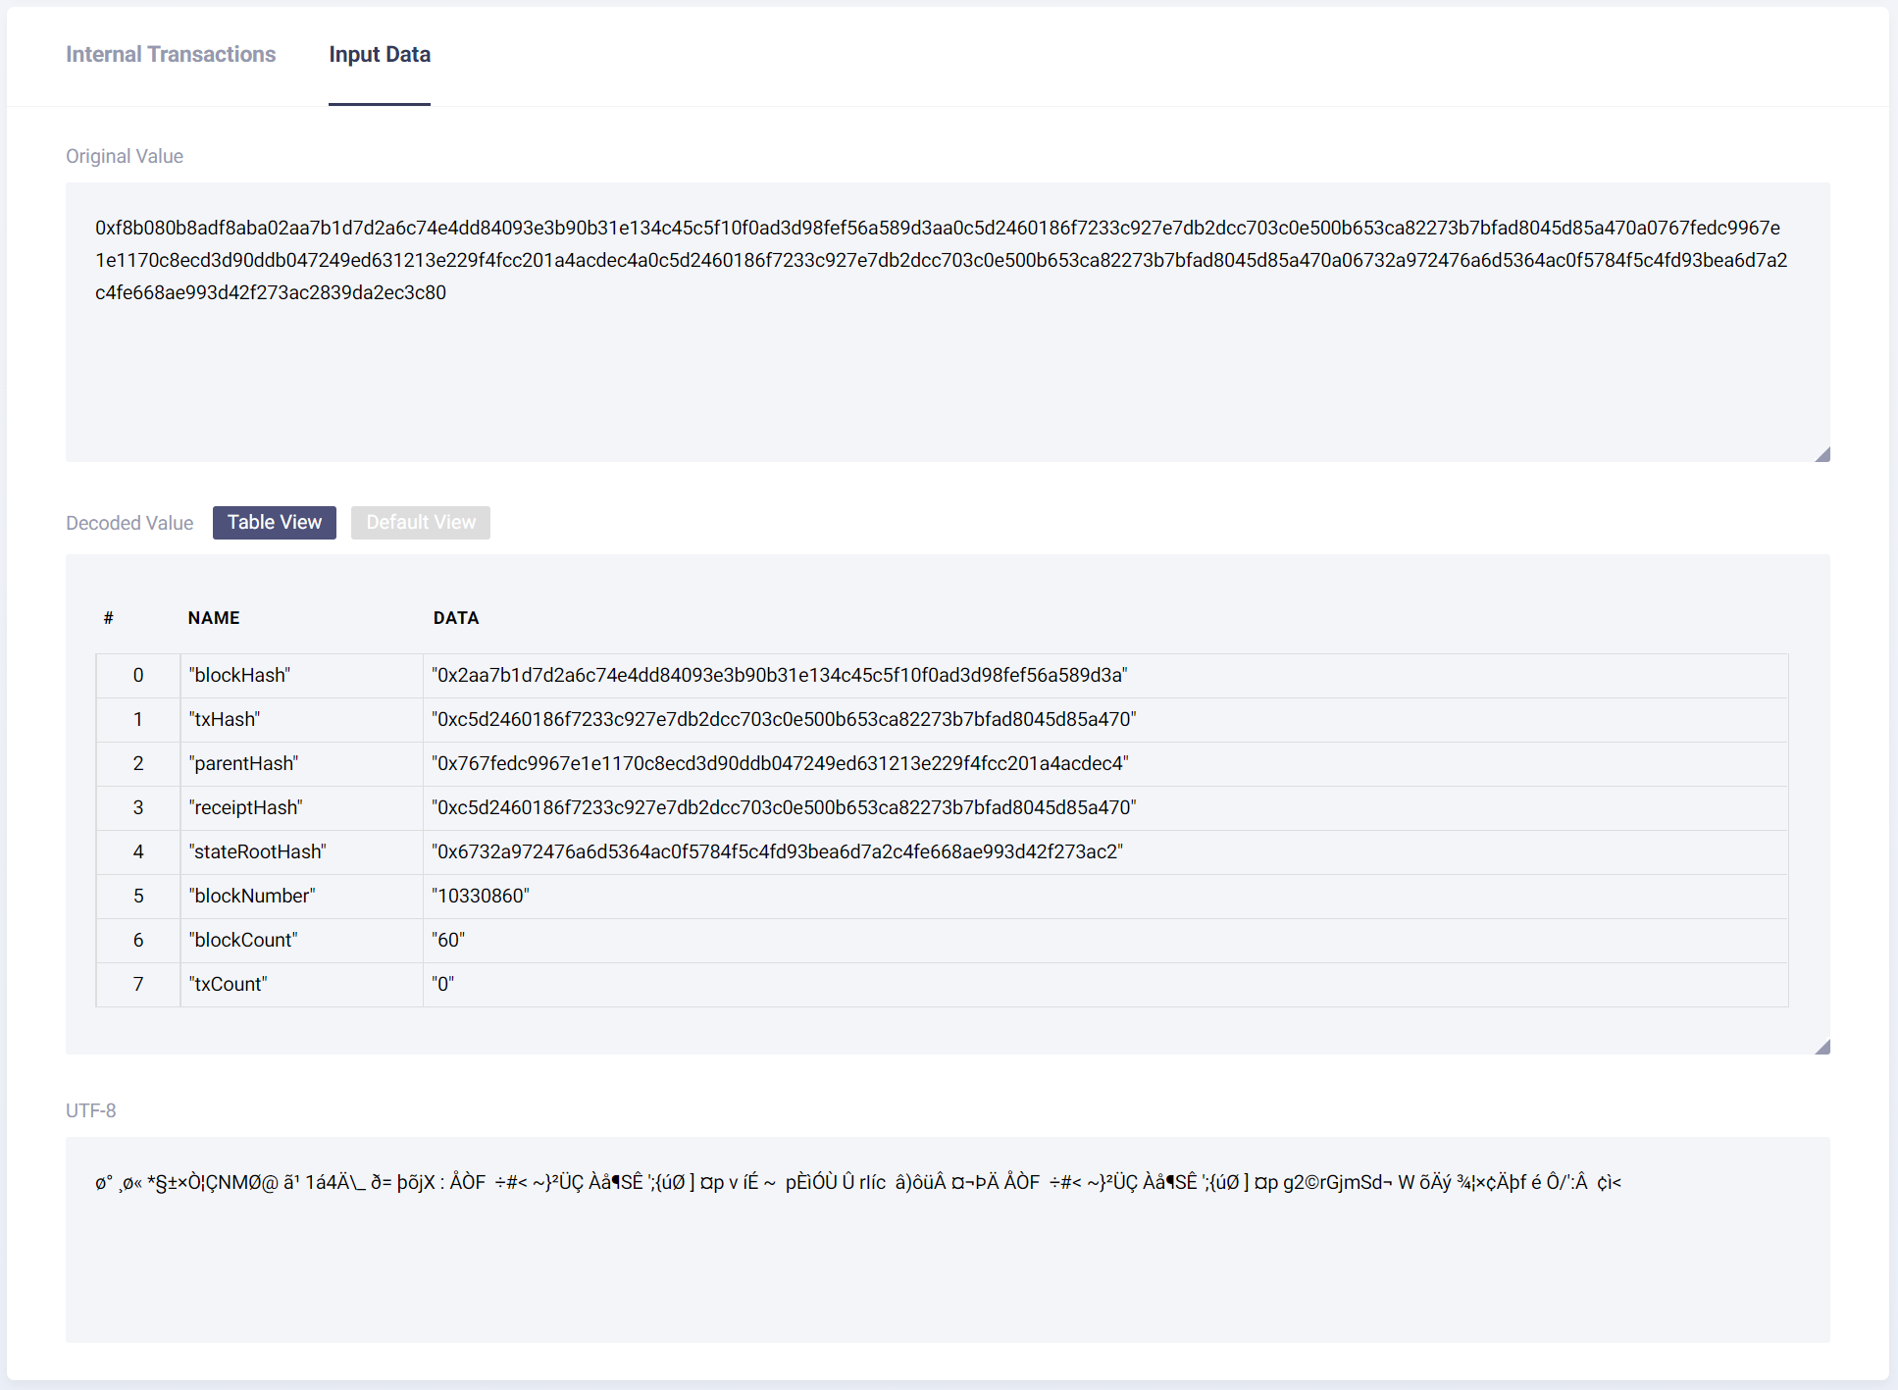The width and height of the screenshot is (1898, 1390).
Task: Click resize handle of Decoded Value box
Action: [x=1822, y=1047]
